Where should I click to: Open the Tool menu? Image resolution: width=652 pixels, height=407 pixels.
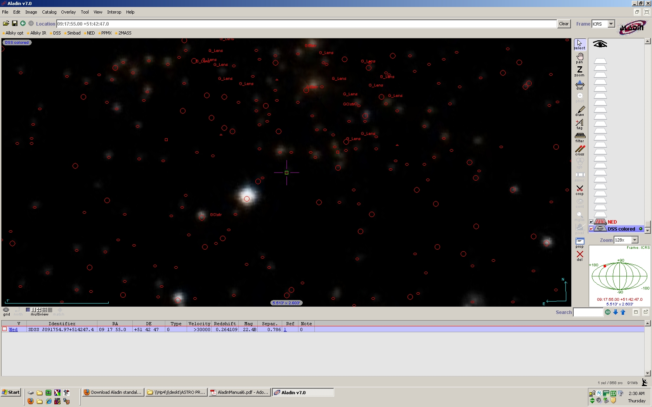click(85, 12)
